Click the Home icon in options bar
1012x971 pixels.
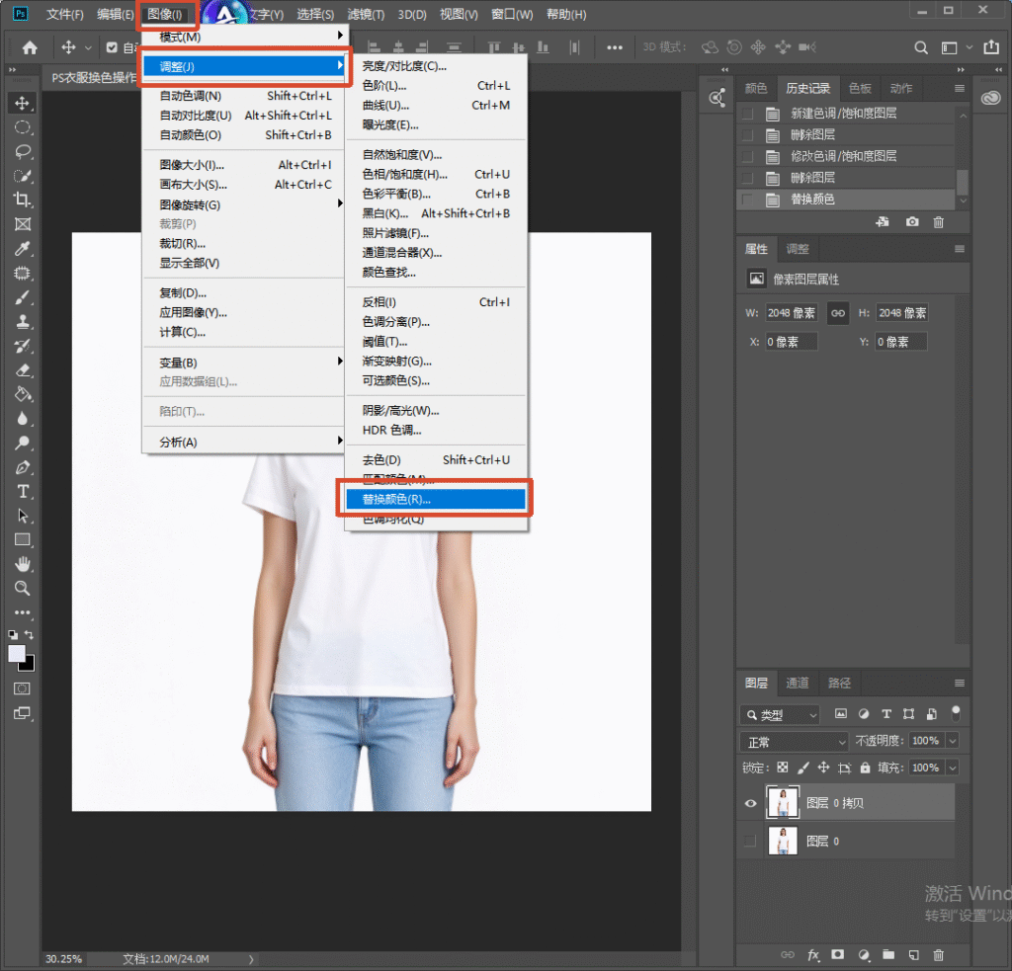click(30, 47)
